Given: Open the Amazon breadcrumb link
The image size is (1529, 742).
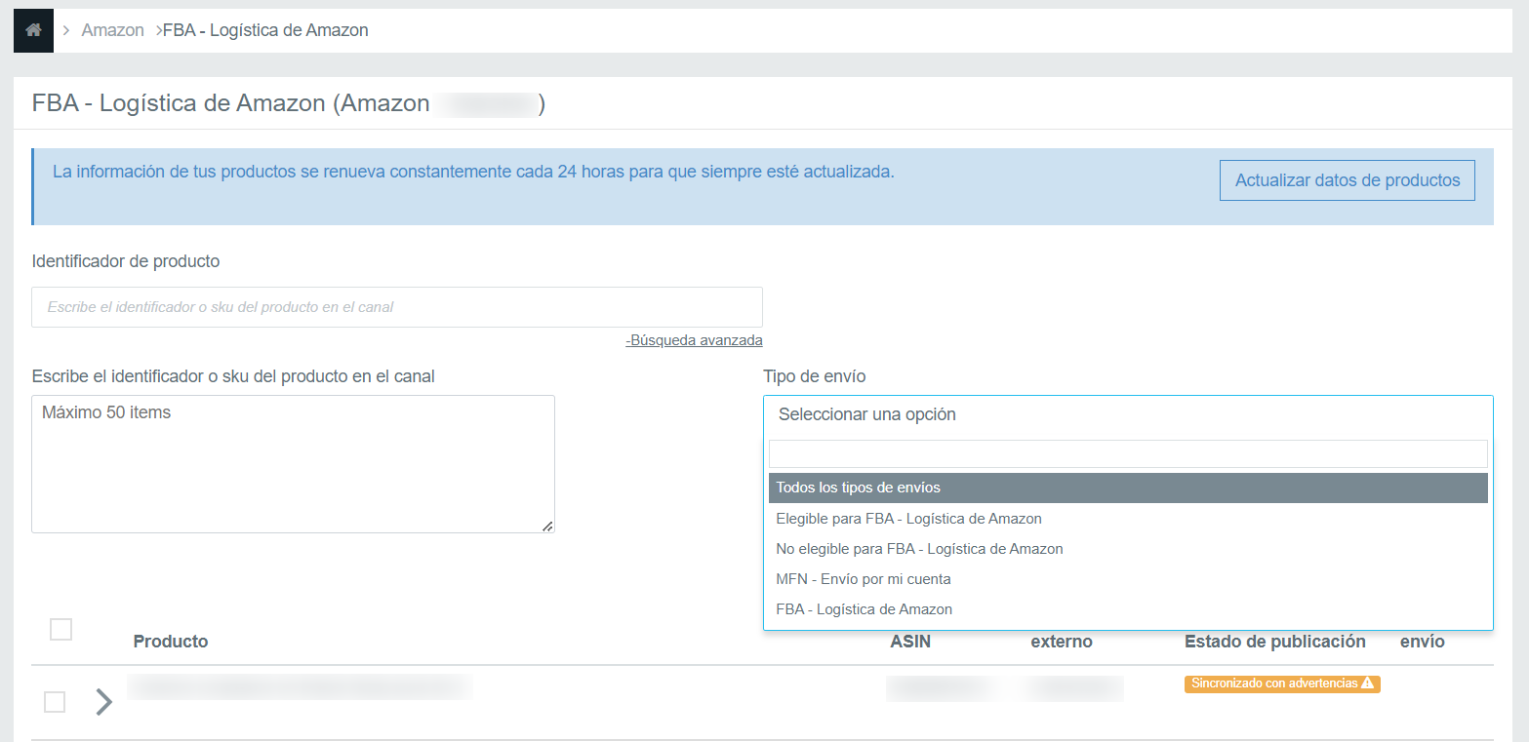Looking at the screenshot, I should pos(113,30).
